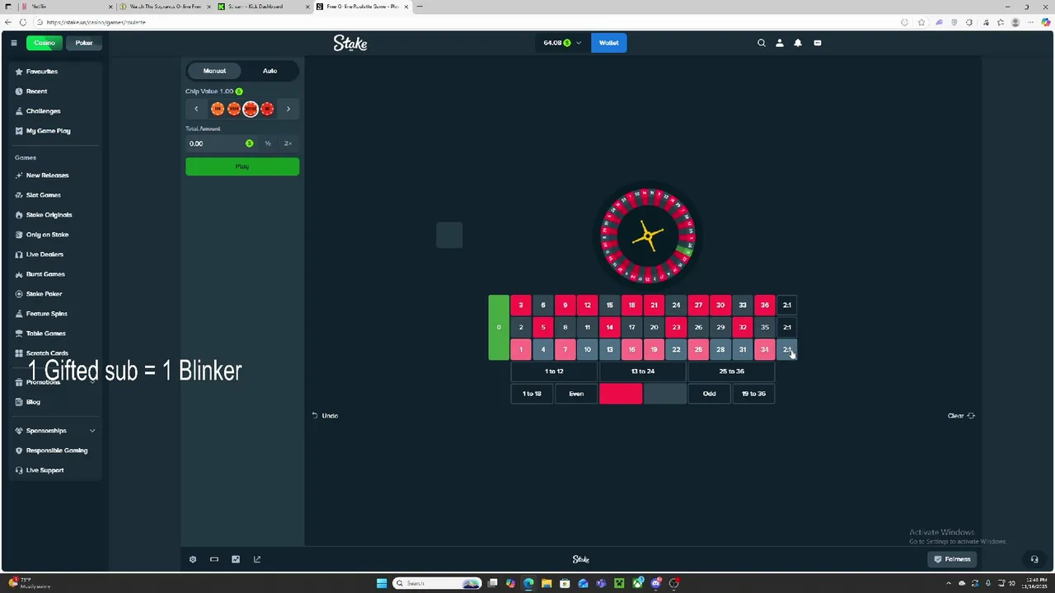Switch to the Kick Dashboard browser tab
This screenshot has height=593, width=1055.
coord(264,7)
